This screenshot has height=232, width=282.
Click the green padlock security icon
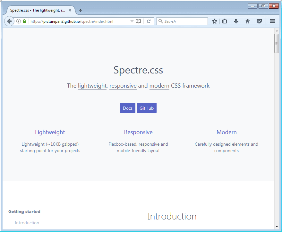24,21
